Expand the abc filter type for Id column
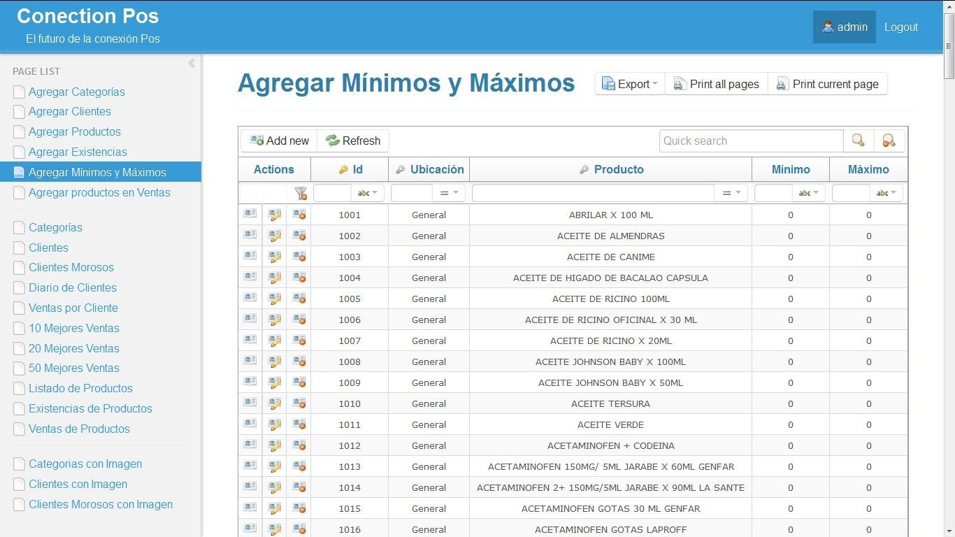The image size is (955, 537). [x=370, y=192]
